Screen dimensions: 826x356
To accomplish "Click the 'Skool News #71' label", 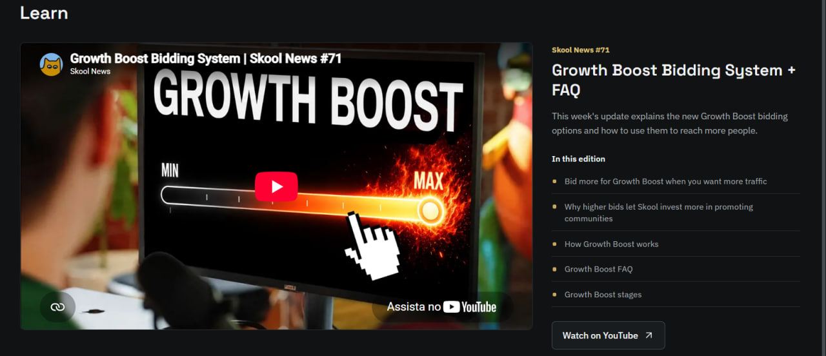I will click(x=581, y=50).
